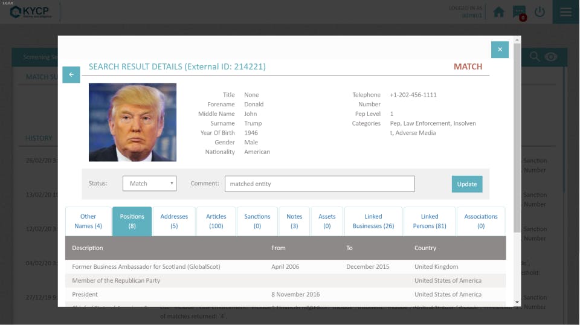Close the search result details dialog
Viewport: 580px width, 325px height.
click(500, 50)
